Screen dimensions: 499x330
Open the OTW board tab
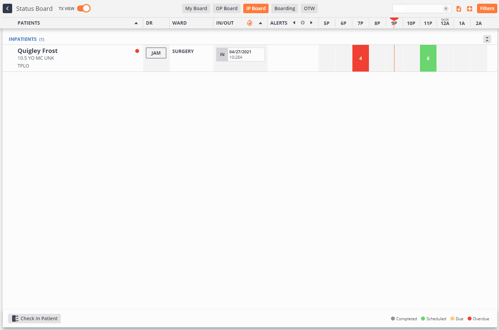(x=309, y=8)
